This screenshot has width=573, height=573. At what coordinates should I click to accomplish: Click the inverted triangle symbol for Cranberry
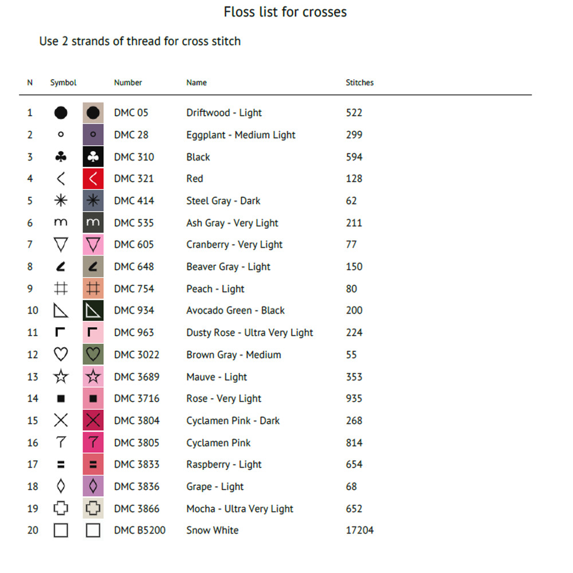point(61,245)
